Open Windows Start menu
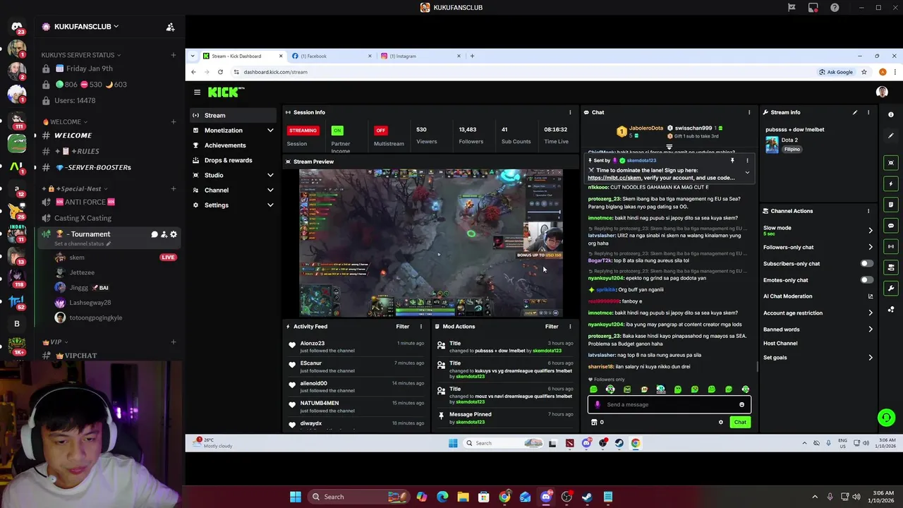This screenshot has width=903, height=508. [295, 497]
